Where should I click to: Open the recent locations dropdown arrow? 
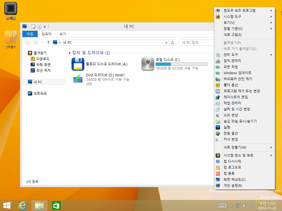(42, 43)
